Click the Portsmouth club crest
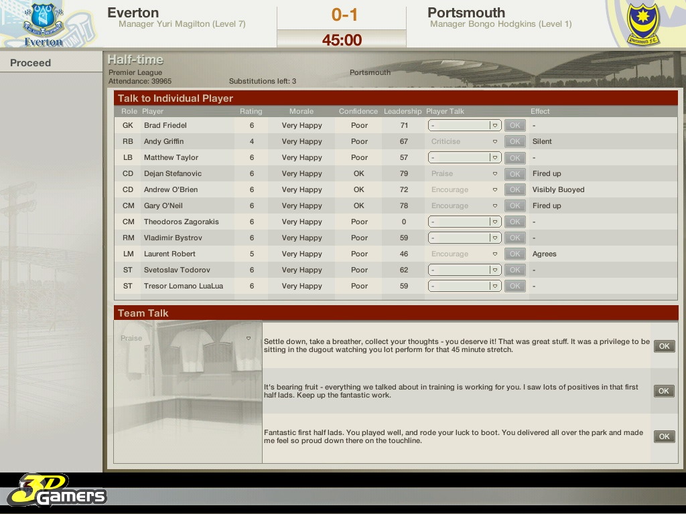The width and height of the screenshot is (686, 514). 644,23
